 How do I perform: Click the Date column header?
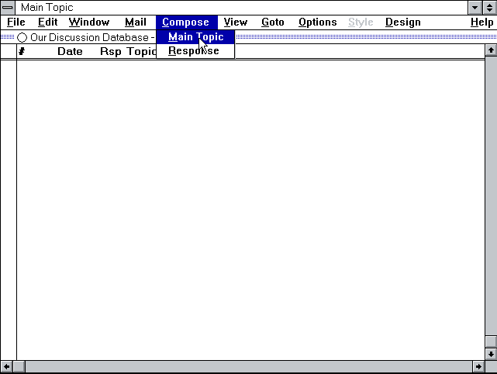pyautogui.click(x=70, y=52)
